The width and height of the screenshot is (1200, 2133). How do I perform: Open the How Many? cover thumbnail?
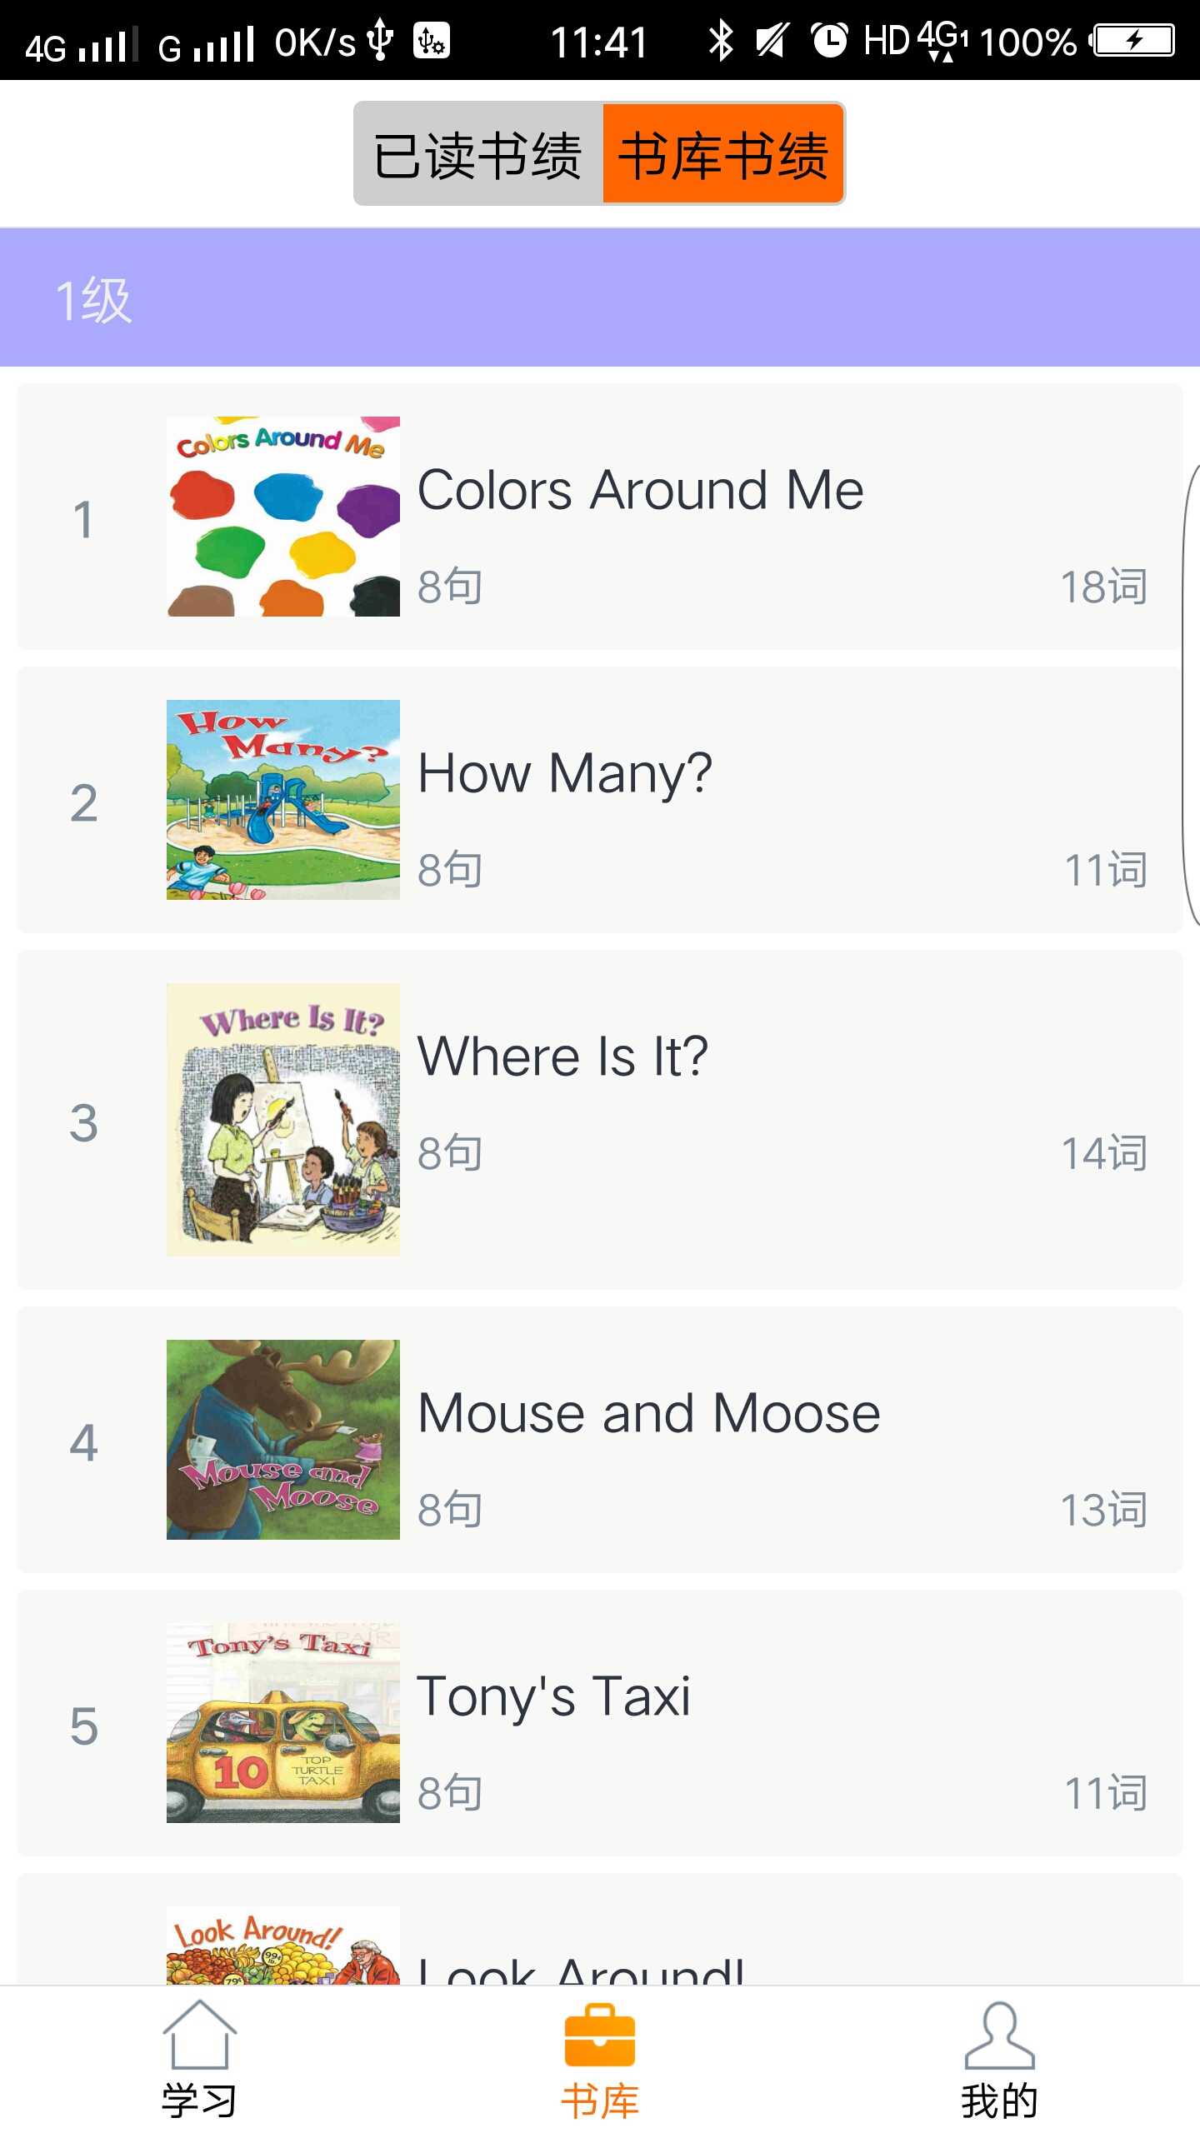click(x=283, y=800)
